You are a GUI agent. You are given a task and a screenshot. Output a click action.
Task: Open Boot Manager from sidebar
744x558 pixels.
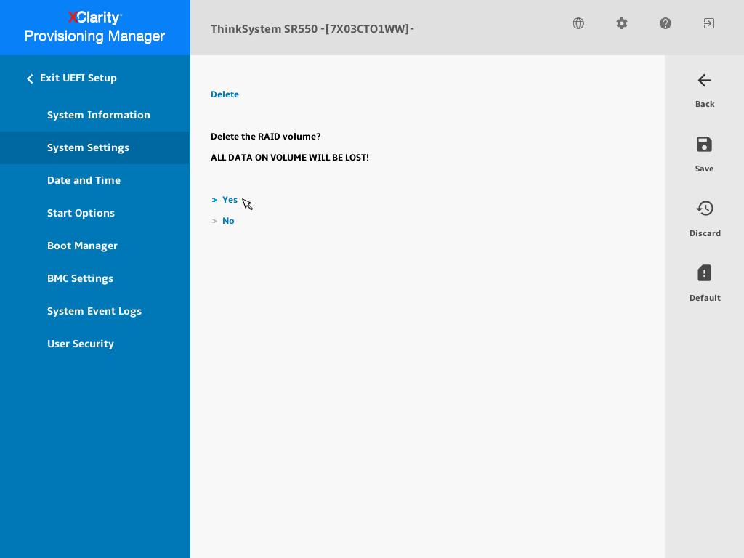tap(82, 246)
